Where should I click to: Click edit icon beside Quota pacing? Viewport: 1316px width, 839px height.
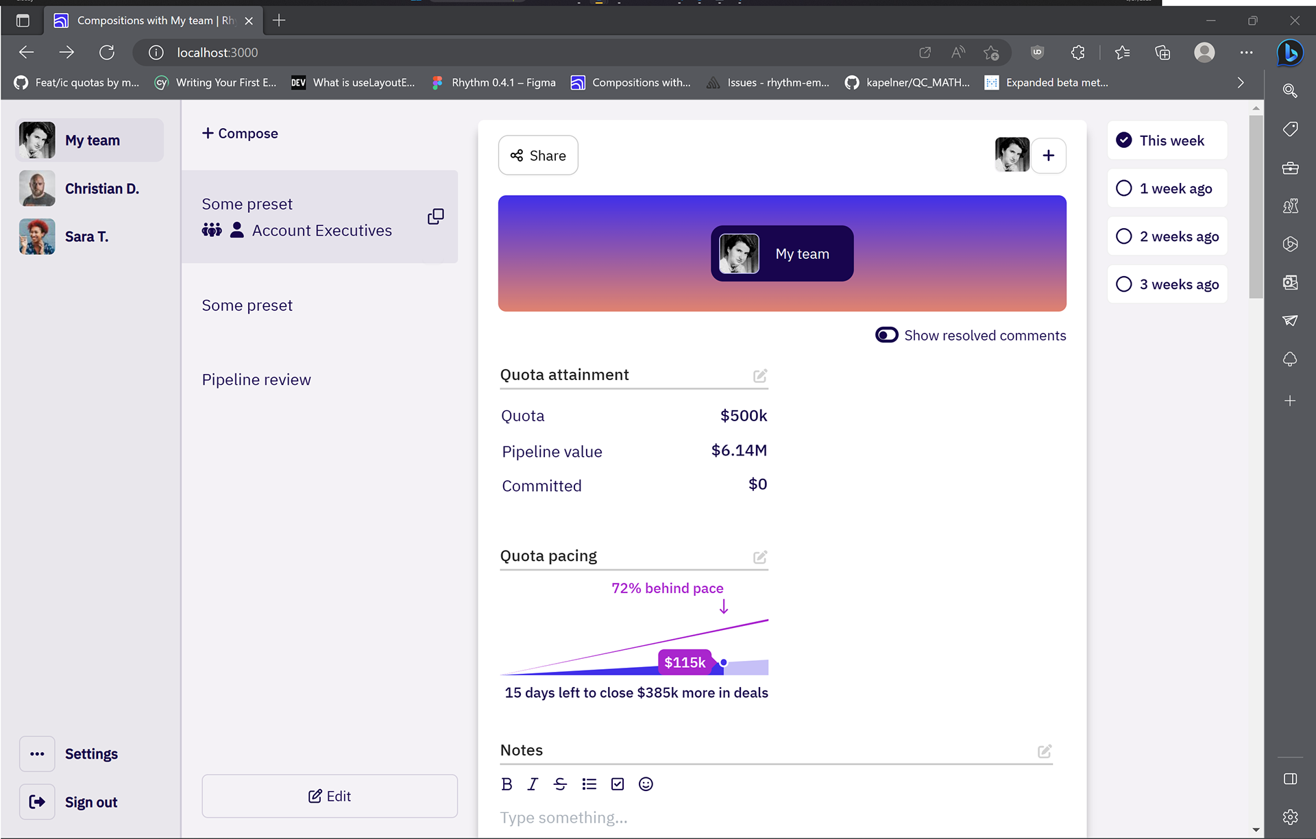(x=759, y=557)
